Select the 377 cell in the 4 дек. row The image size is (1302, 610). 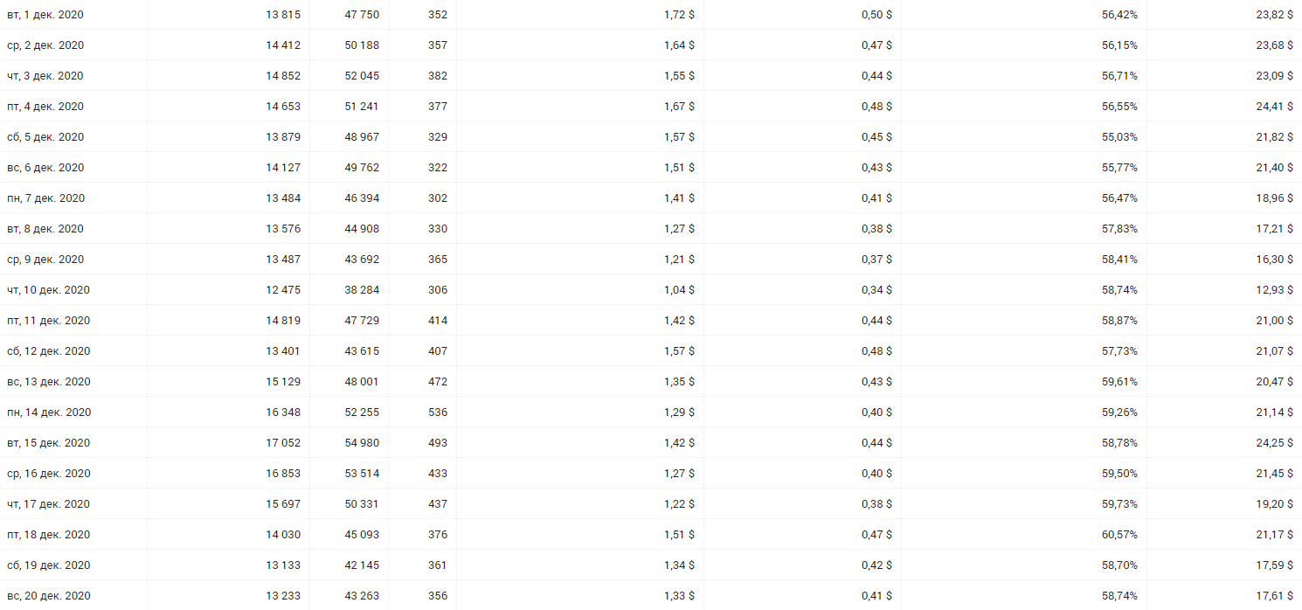click(438, 107)
